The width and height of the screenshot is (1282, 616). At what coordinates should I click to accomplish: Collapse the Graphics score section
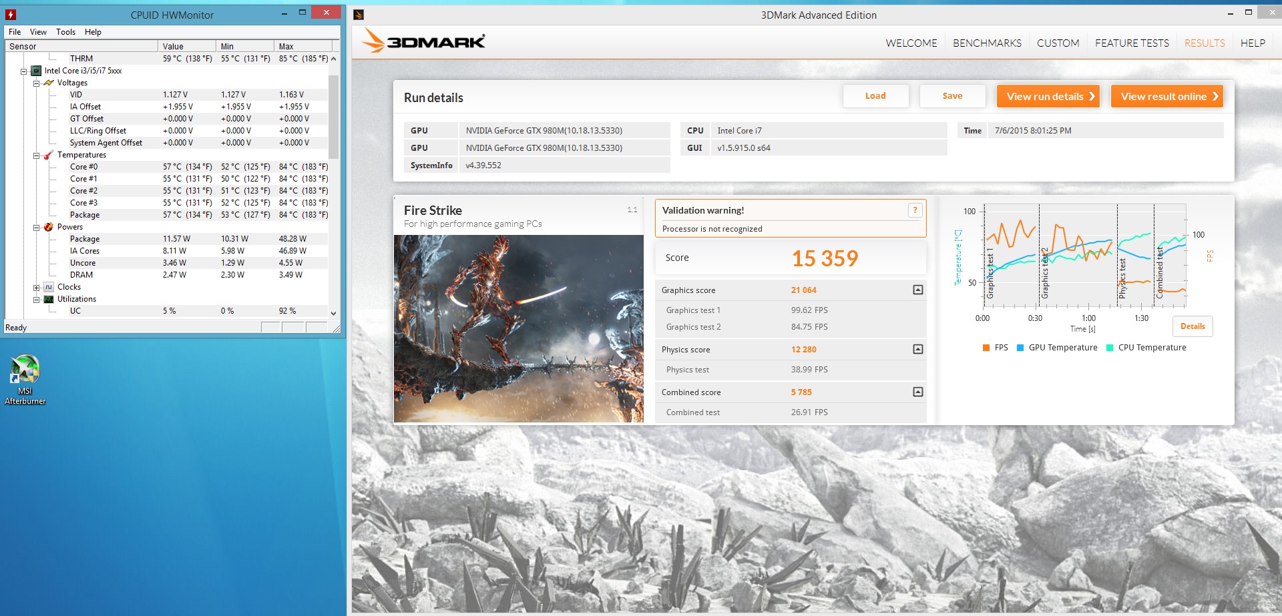pos(918,290)
